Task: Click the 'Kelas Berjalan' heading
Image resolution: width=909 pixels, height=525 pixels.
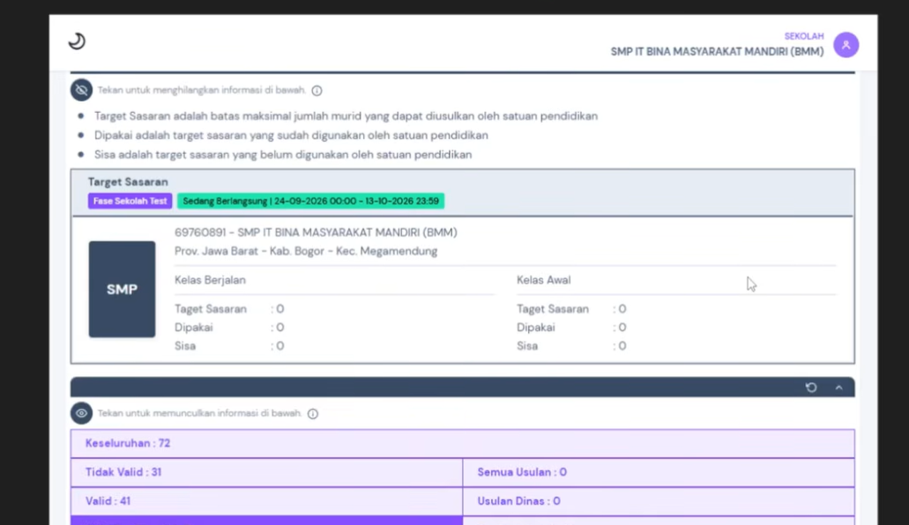Action: (211, 280)
